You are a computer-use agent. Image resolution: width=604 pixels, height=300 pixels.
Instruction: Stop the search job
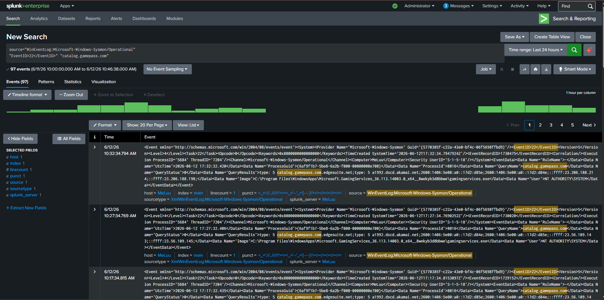point(512,69)
